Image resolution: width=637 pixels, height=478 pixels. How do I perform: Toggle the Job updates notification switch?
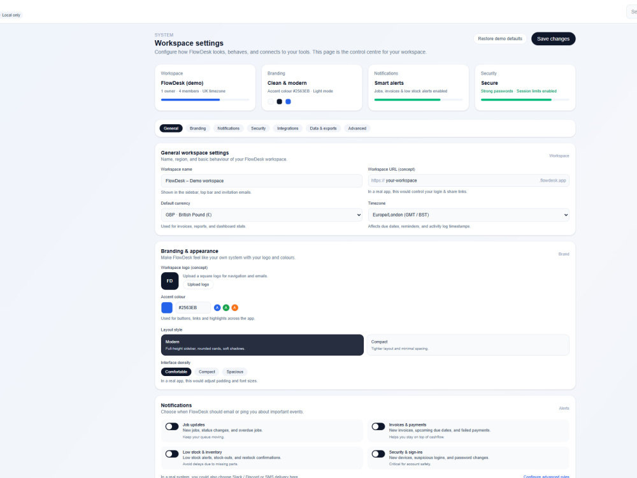(172, 426)
